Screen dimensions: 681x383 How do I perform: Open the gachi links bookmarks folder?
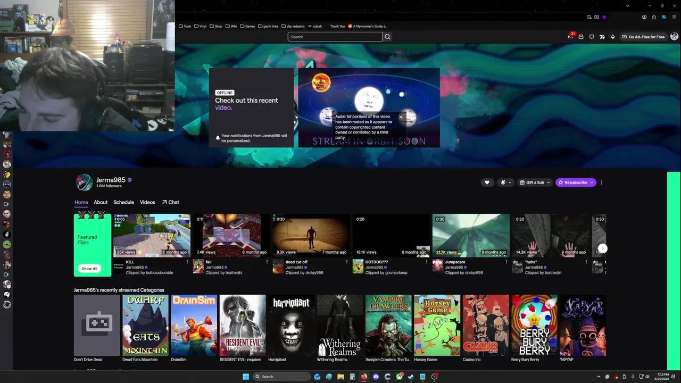pyautogui.click(x=268, y=26)
